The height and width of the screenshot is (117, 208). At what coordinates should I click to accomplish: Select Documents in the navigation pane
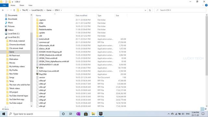pyautogui.click(x=13, y=15)
